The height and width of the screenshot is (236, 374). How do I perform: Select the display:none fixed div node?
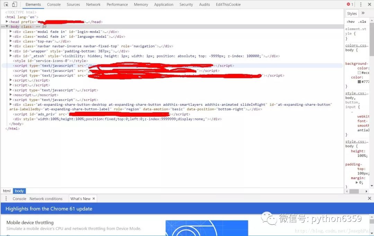click(x=117, y=119)
